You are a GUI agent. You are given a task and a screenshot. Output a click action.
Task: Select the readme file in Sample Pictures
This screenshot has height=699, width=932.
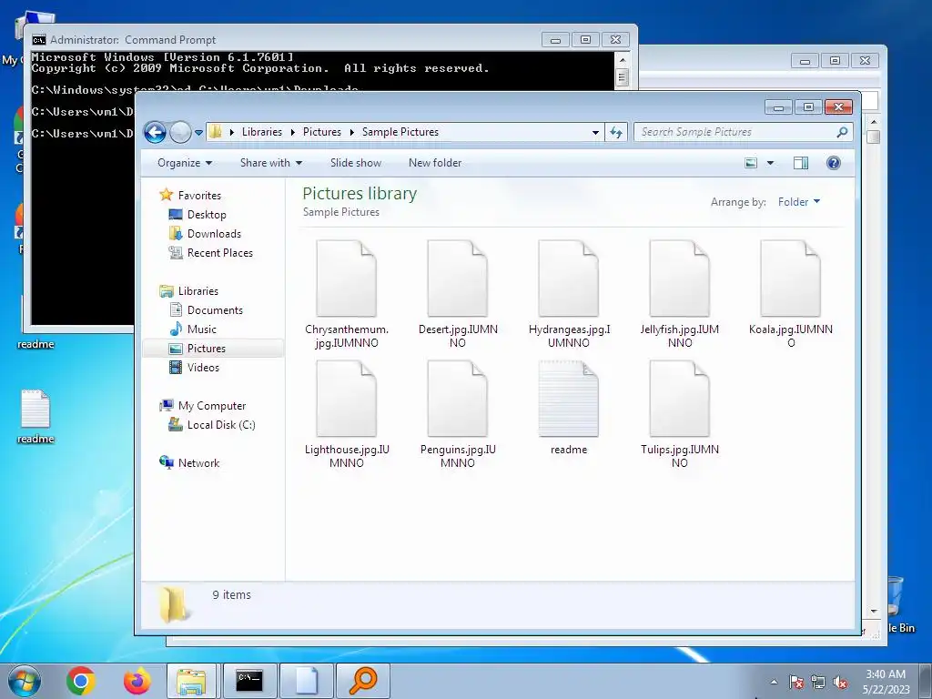[x=569, y=409]
